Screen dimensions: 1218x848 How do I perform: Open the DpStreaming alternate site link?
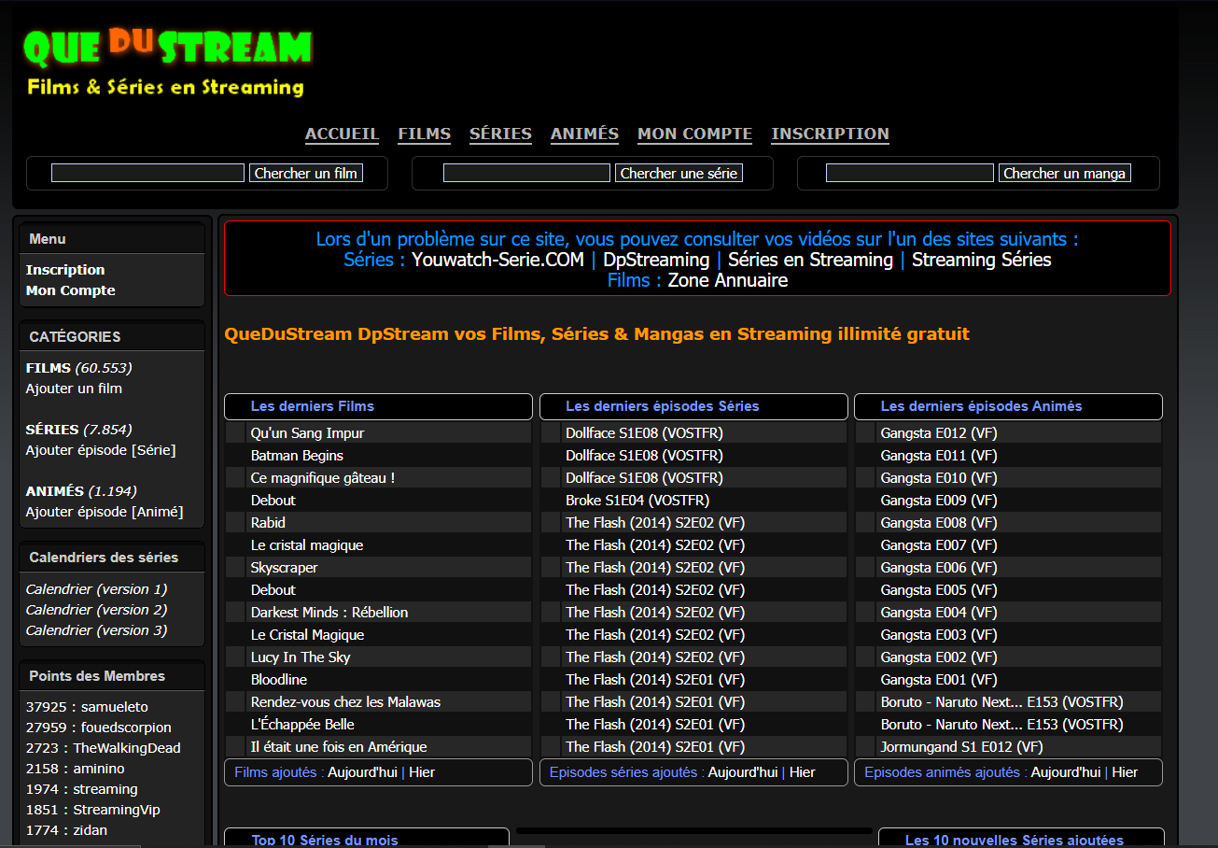click(x=656, y=260)
